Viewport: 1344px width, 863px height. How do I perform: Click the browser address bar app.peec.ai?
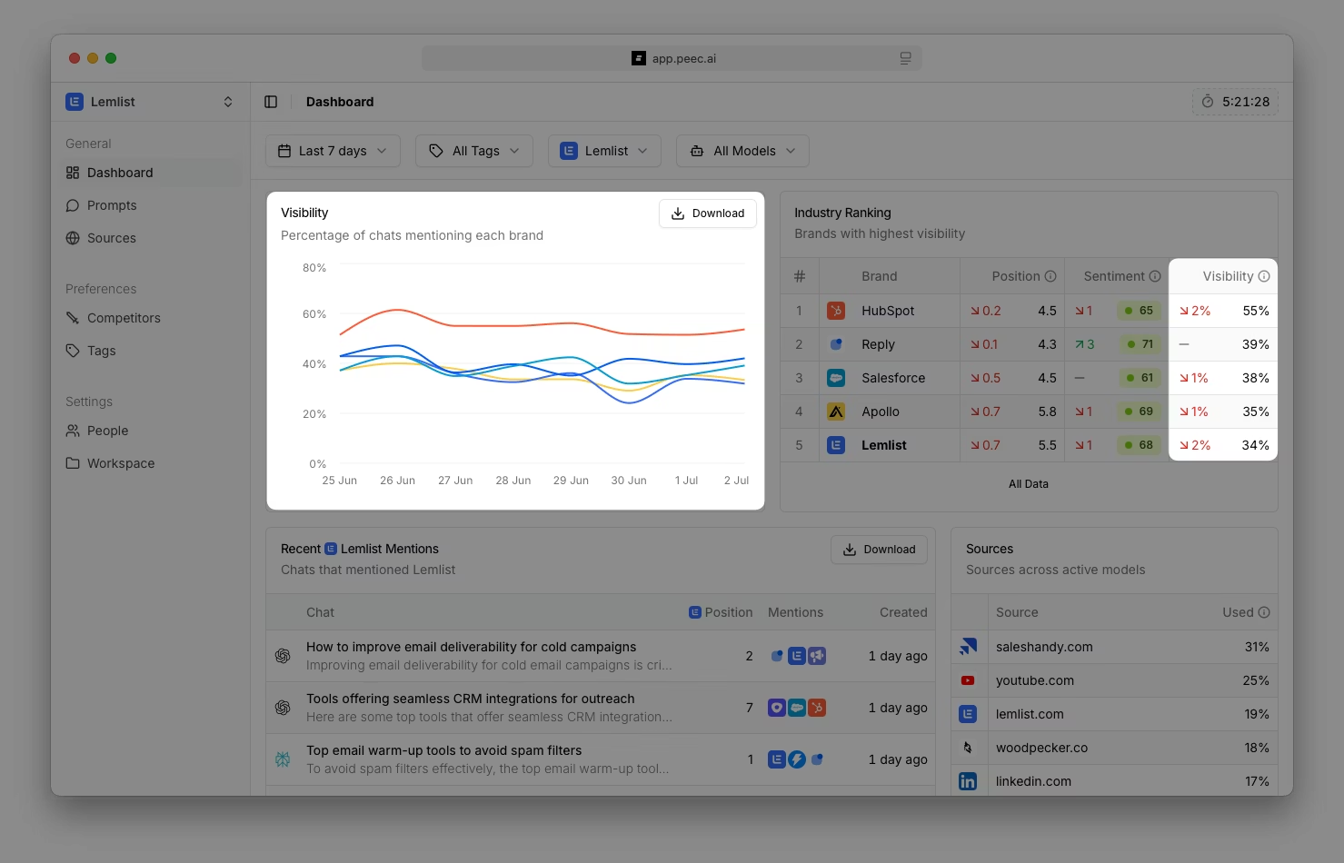(672, 58)
